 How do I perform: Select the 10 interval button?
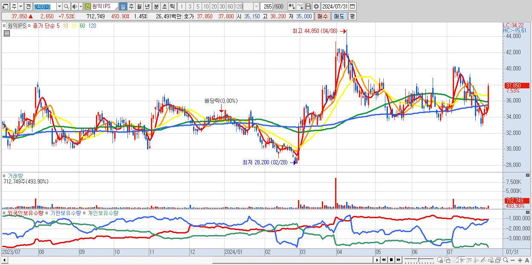206,6
